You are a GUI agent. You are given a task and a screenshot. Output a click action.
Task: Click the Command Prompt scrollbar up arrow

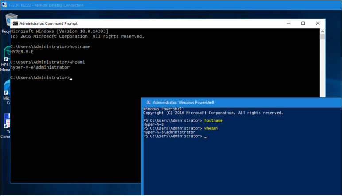(323, 31)
